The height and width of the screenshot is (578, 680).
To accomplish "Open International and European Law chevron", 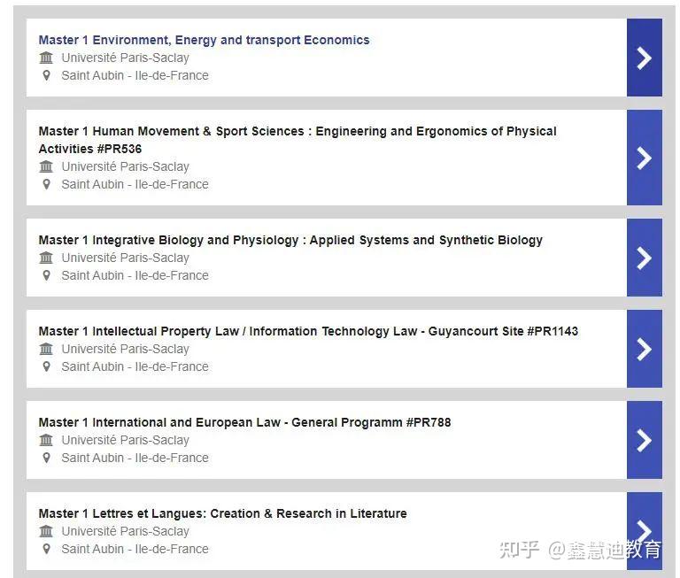I will click(x=644, y=440).
